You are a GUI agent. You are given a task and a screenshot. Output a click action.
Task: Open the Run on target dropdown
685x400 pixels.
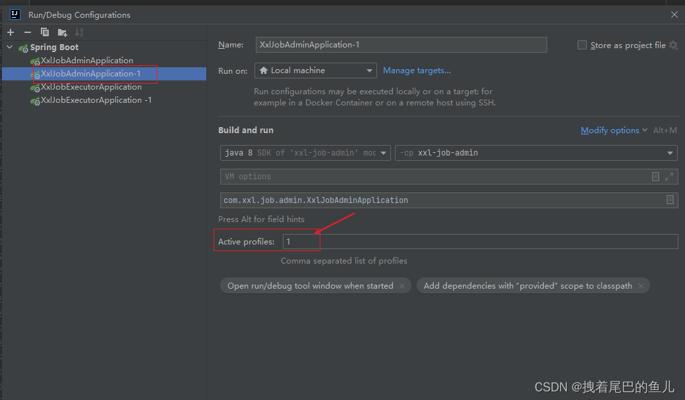click(x=315, y=71)
